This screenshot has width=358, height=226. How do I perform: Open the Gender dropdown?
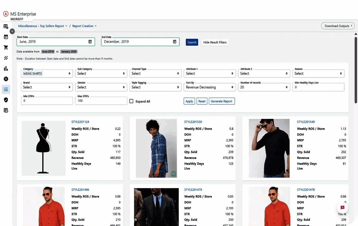click(x=101, y=87)
